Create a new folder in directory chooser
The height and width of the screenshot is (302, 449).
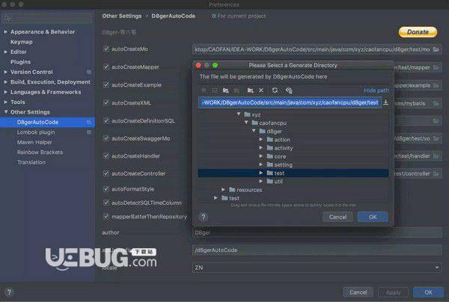click(250, 90)
